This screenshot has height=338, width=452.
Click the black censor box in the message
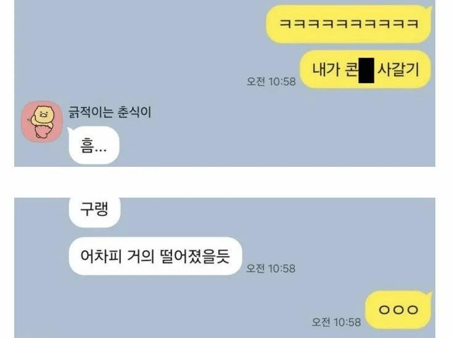pos(366,70)
